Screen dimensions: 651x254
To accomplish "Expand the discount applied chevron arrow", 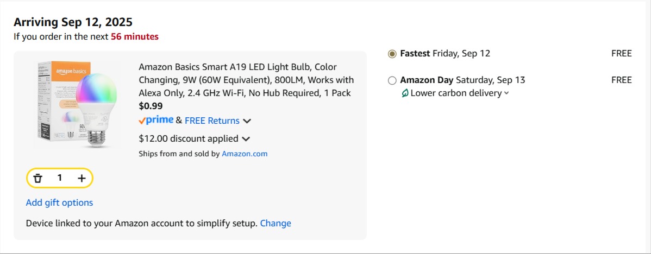I will [246, 139].
